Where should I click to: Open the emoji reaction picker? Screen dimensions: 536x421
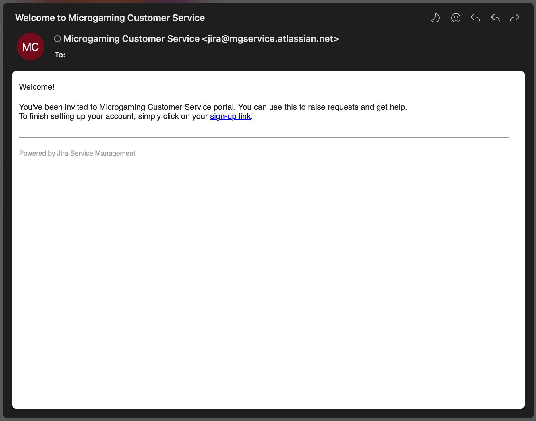point(456,18)
